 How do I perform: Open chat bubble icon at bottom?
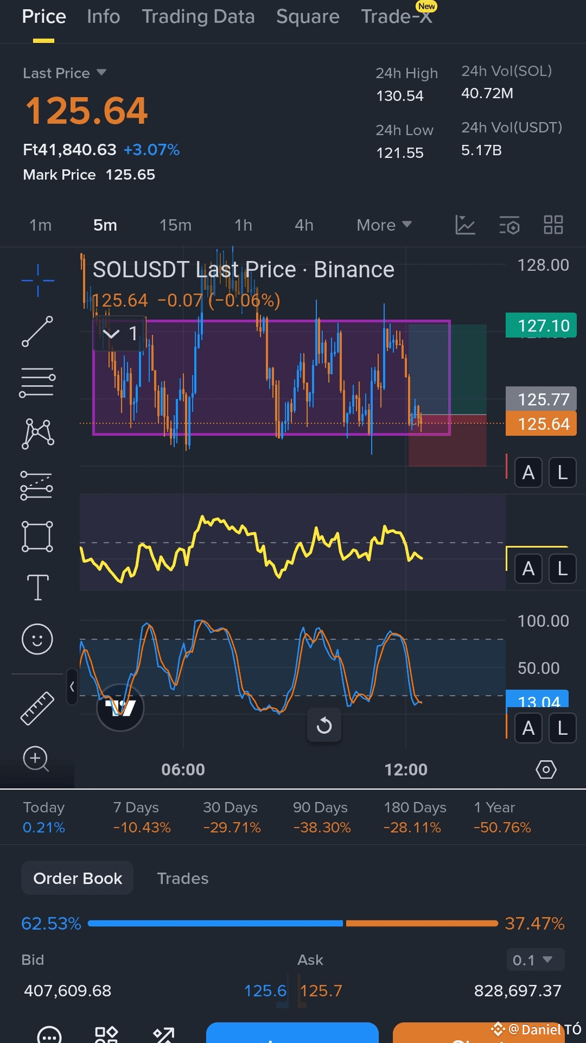pos(49,1035)
